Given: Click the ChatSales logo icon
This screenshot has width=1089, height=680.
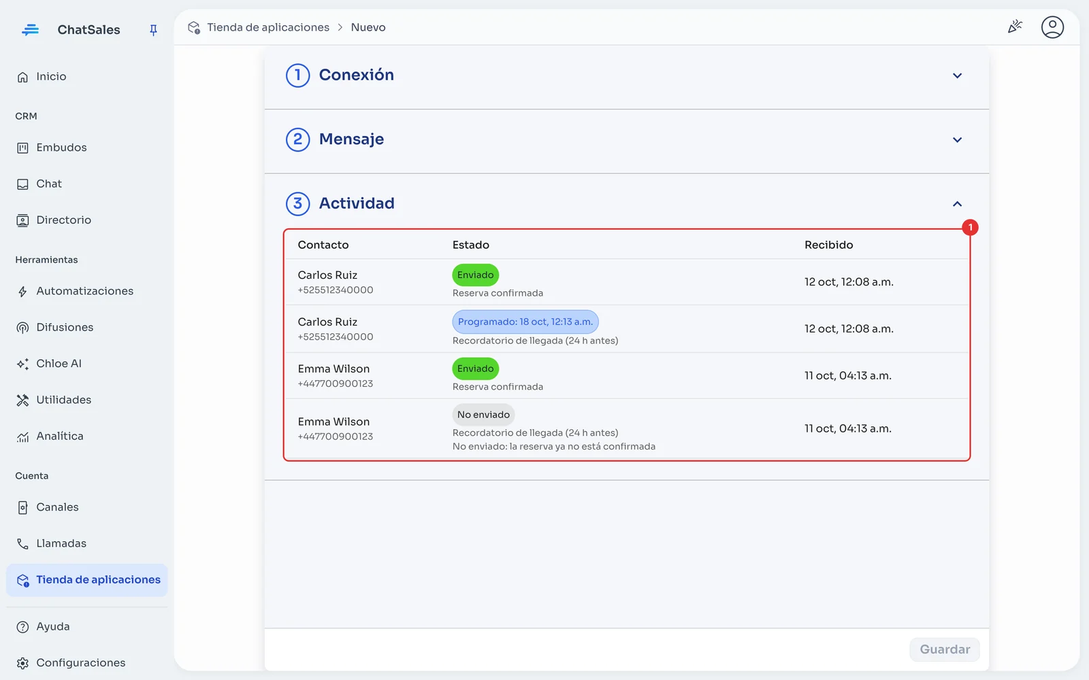Looking at the screenshot, I should point(30,30).
